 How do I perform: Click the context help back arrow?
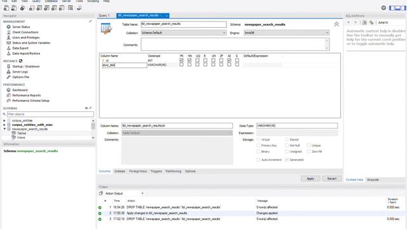[x=348, y=23]
